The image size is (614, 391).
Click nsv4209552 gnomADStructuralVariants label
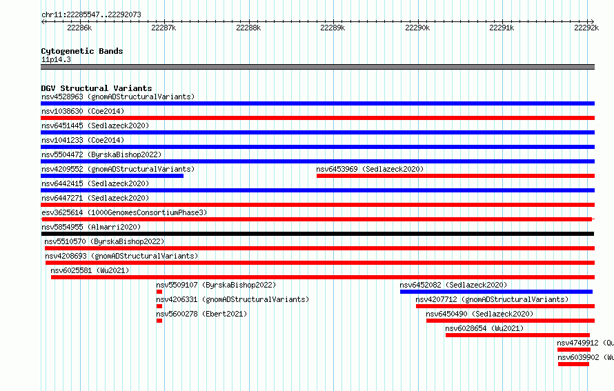(118, 169)
